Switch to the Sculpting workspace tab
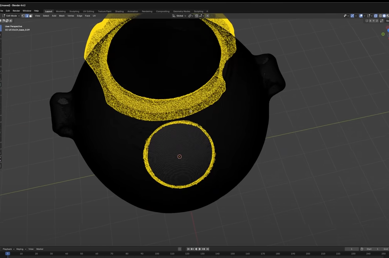 pyautogui.click(x=74, y=11)
